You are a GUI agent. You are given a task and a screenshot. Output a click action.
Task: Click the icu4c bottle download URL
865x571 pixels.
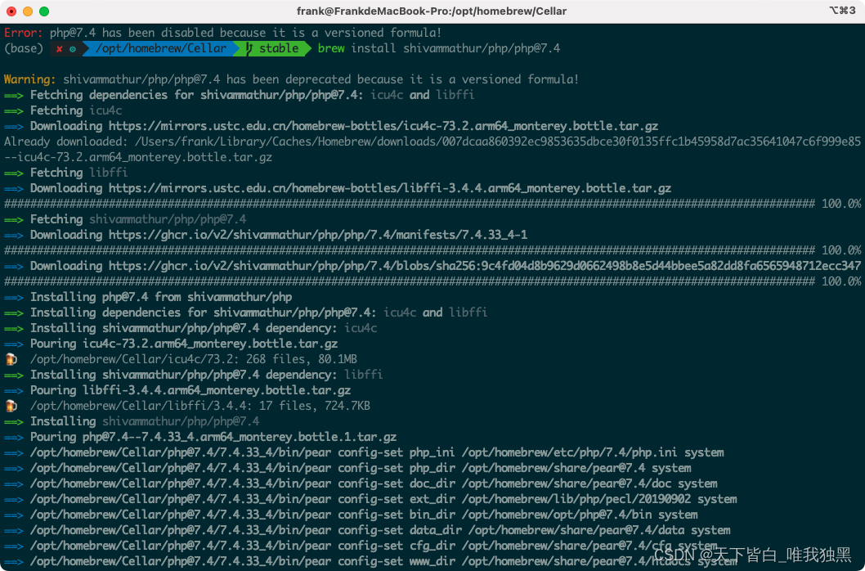(x=383, y=127)
